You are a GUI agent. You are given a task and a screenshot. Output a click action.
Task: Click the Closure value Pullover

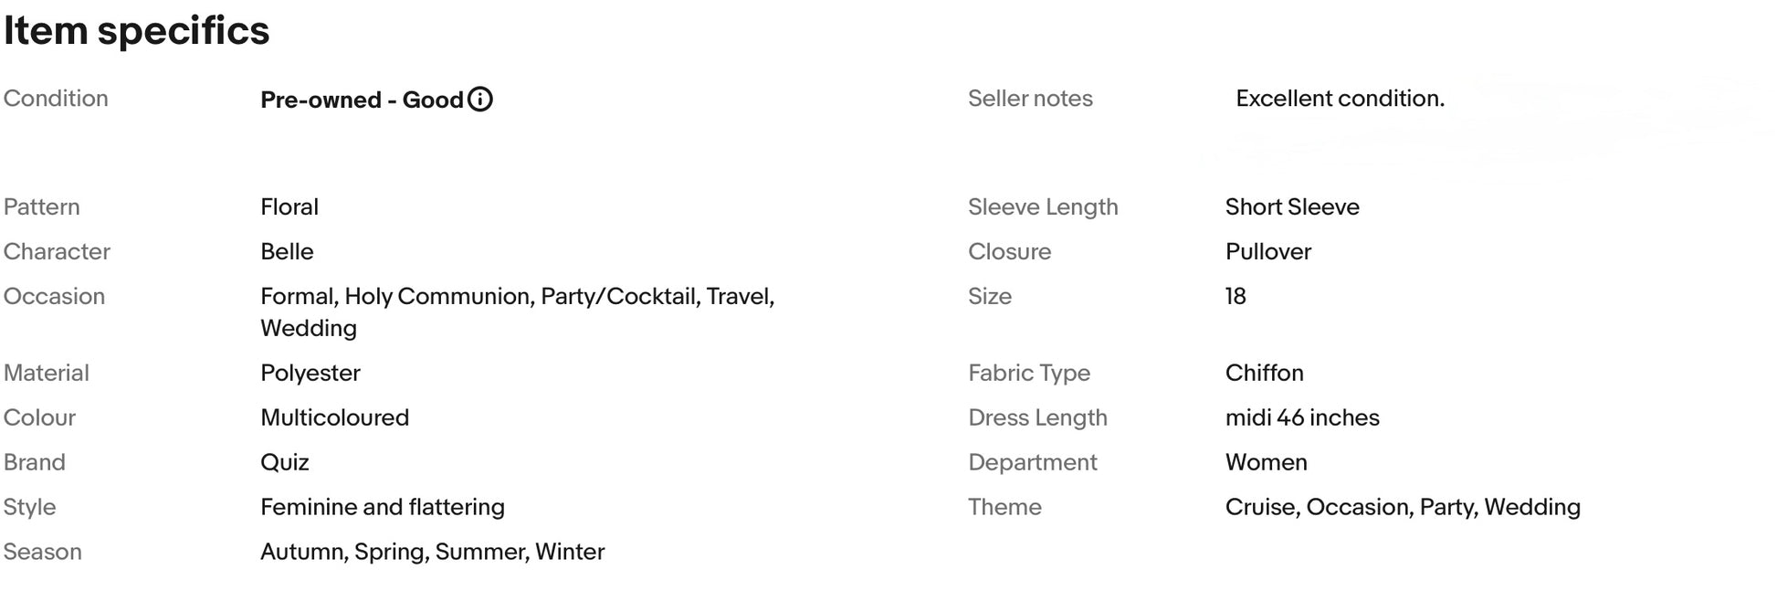click(x=1268, y=252)
